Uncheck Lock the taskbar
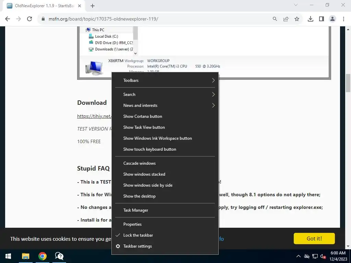This screenshot has height=263, width=351. 165,235
